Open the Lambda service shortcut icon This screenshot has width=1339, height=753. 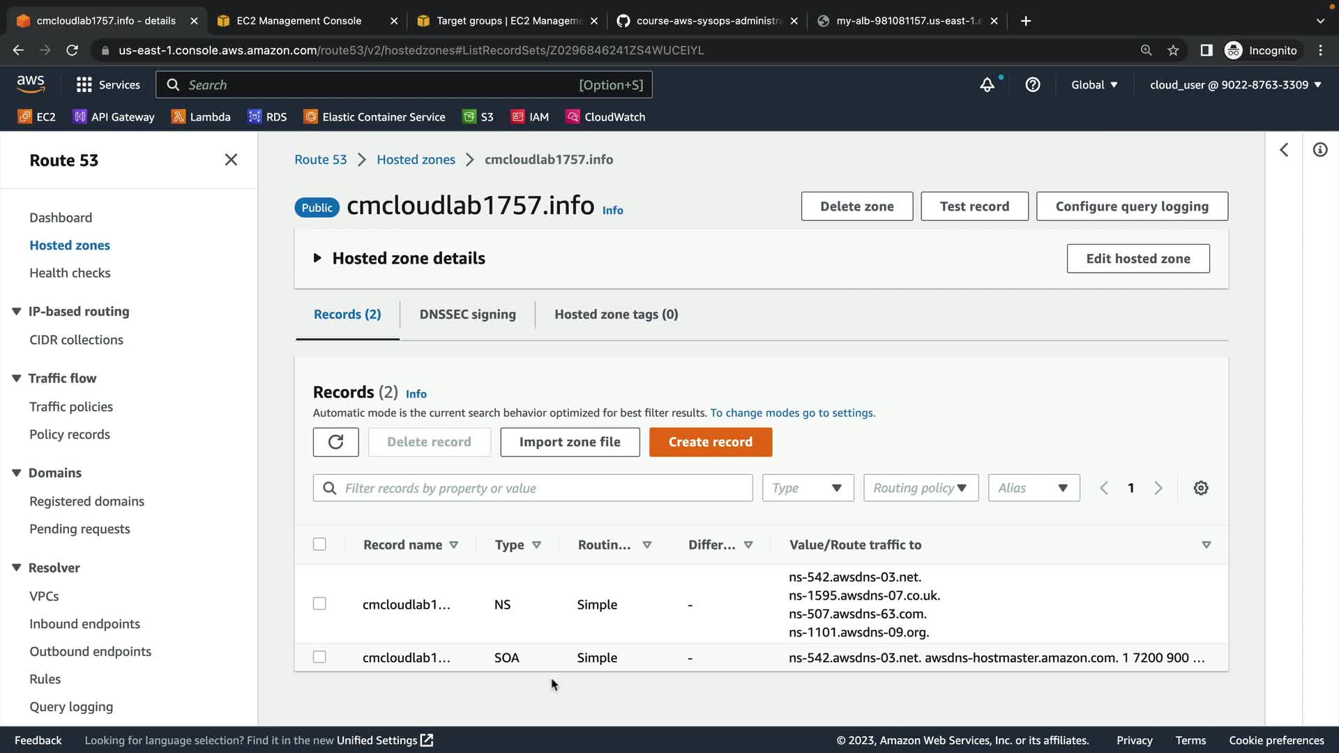(x=179, y=116)
